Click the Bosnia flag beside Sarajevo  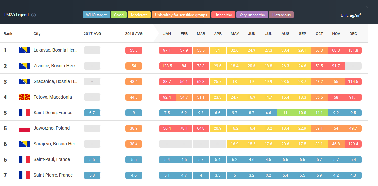click(x=24, y=144)
